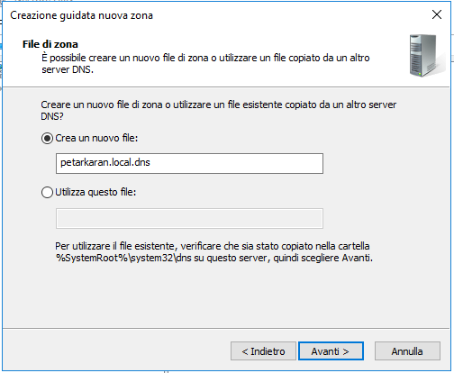
Task: Select the 'Utilizza questo file' radio button
Action: (x=47, y=193)
